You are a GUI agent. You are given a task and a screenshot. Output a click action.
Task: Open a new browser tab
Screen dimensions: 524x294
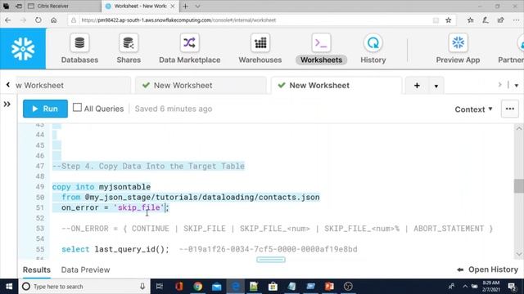coord(186,6)
